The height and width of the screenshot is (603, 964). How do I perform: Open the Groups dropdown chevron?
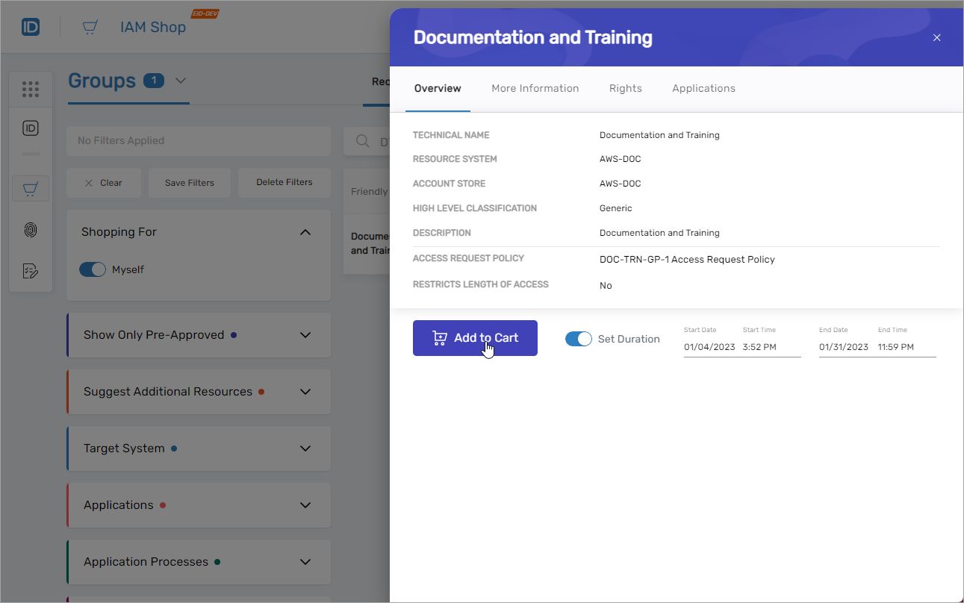(x=181, y=81)
